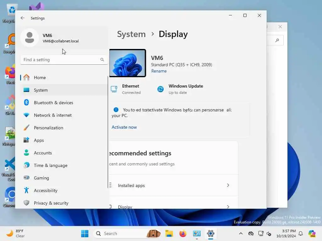Click the Network wifi icon in sidebar
The height and width of the screenshot is (241, 322).
pyautogui.click(x=26, y=115)
